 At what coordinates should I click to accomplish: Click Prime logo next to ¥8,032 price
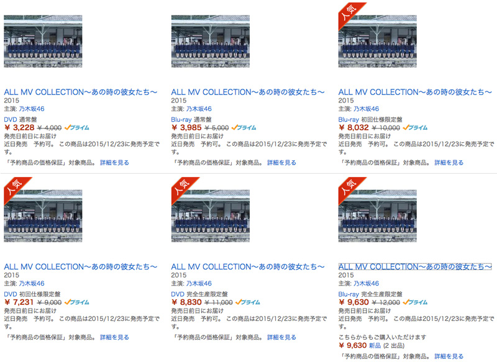click(415, 128)
